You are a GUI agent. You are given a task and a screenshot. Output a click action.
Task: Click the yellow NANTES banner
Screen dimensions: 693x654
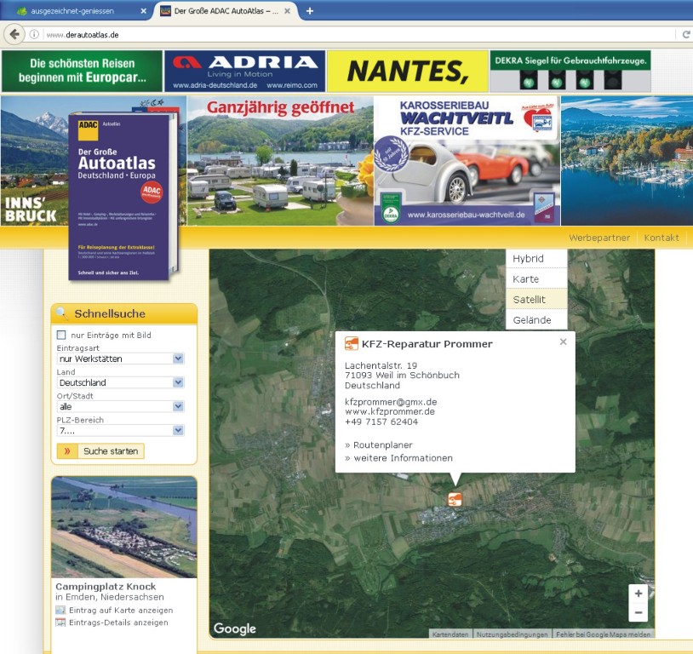click(x=408, y=71)
